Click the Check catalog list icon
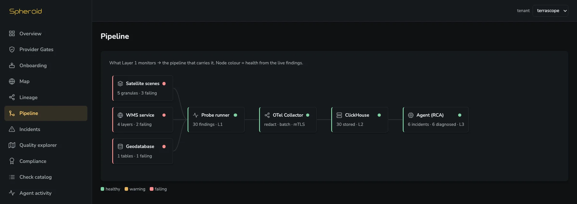577x204 pixels. (12, 177)
